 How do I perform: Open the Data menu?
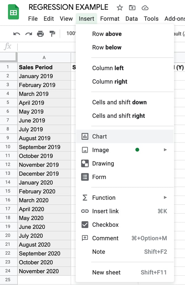(131, 19)
